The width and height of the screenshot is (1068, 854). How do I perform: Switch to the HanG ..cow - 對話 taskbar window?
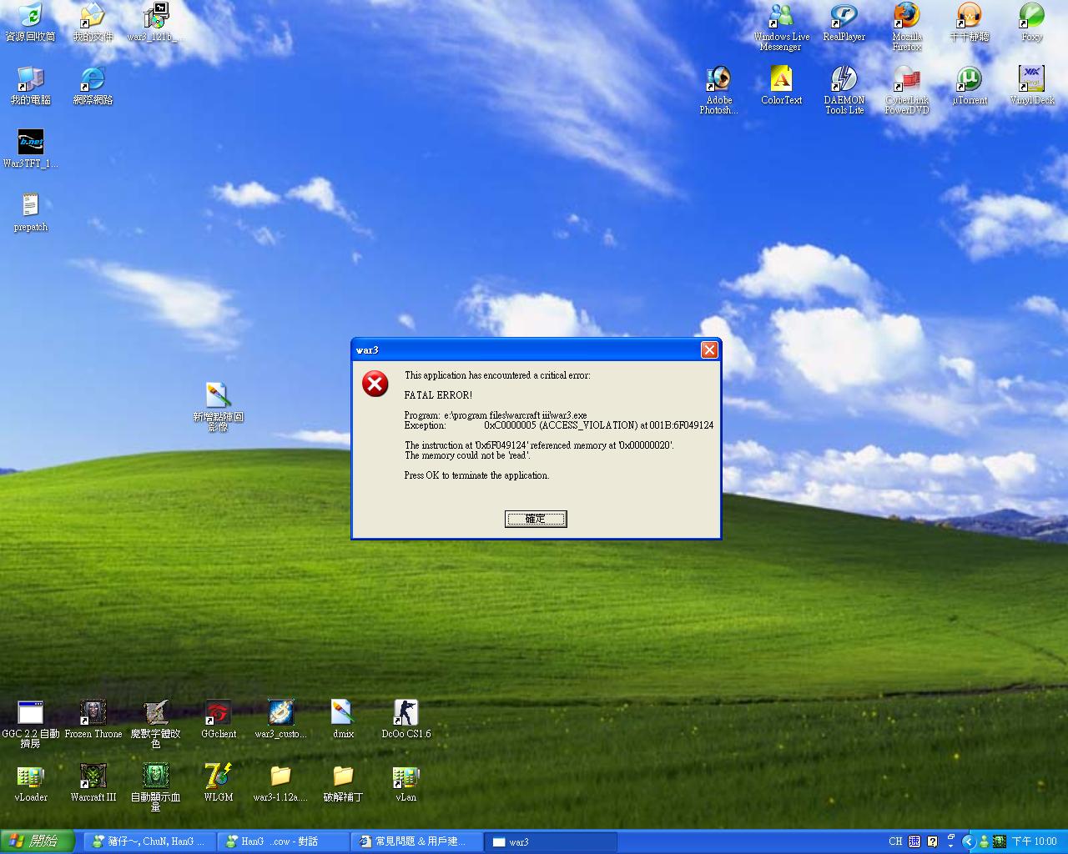click(x=283, y=841)
